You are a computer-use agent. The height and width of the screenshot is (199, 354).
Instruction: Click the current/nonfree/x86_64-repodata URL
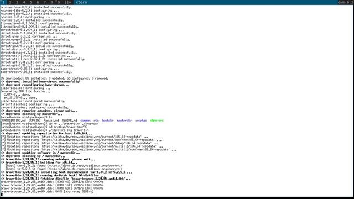point(98,140)
